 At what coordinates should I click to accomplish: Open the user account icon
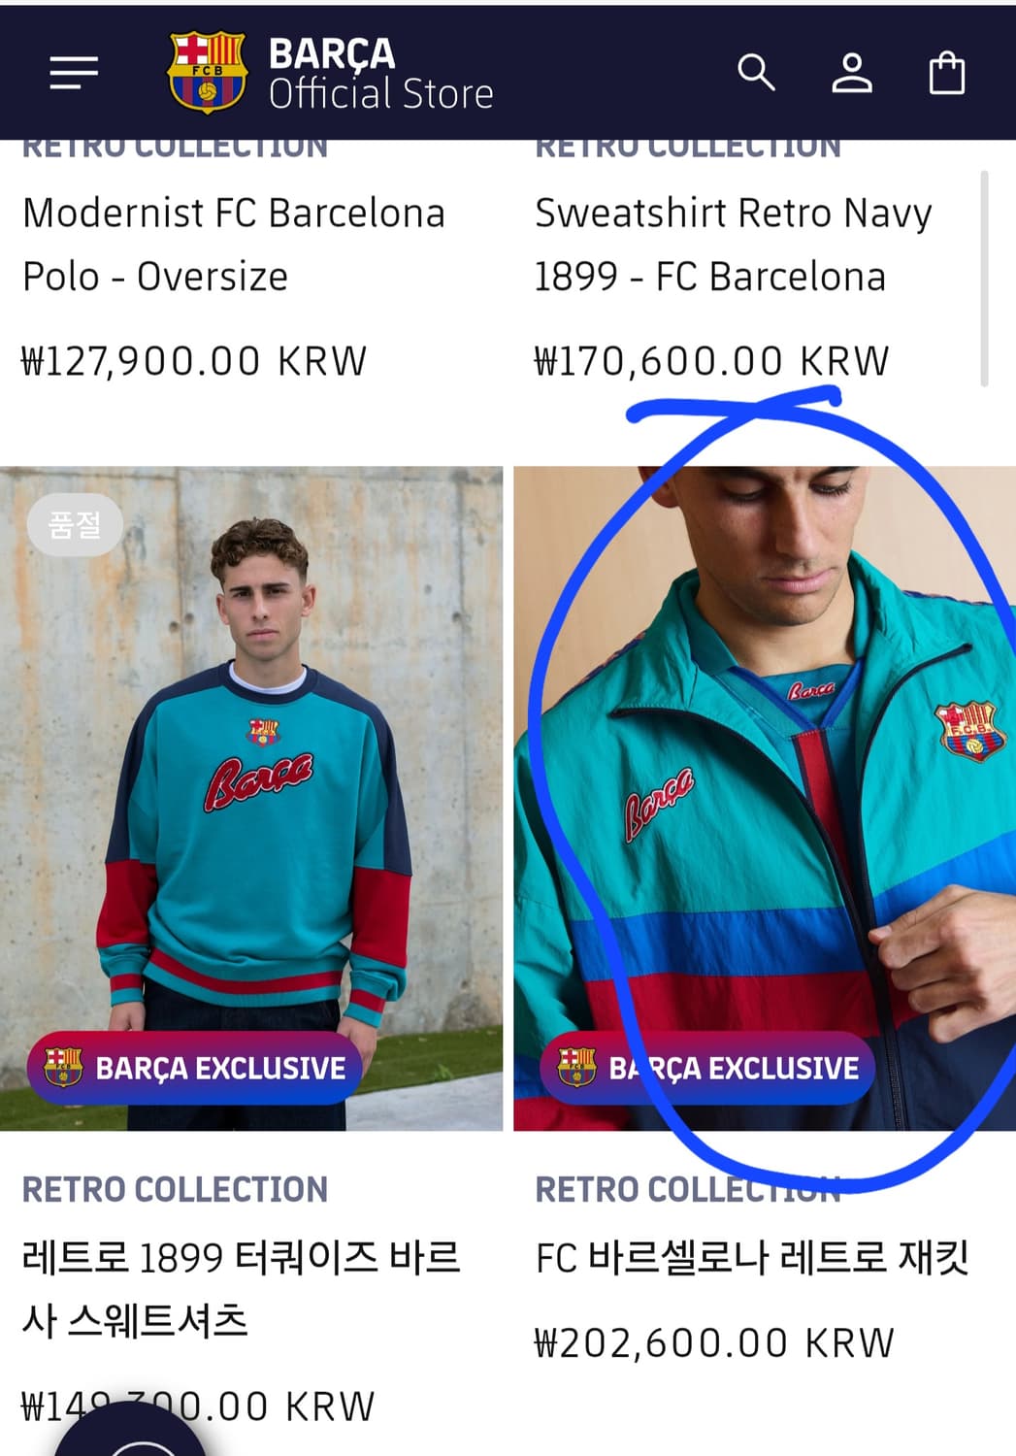click(851, 73)
